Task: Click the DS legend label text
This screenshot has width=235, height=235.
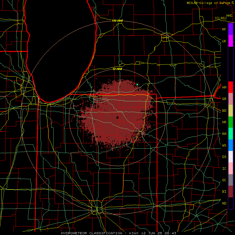Action: 224,157
